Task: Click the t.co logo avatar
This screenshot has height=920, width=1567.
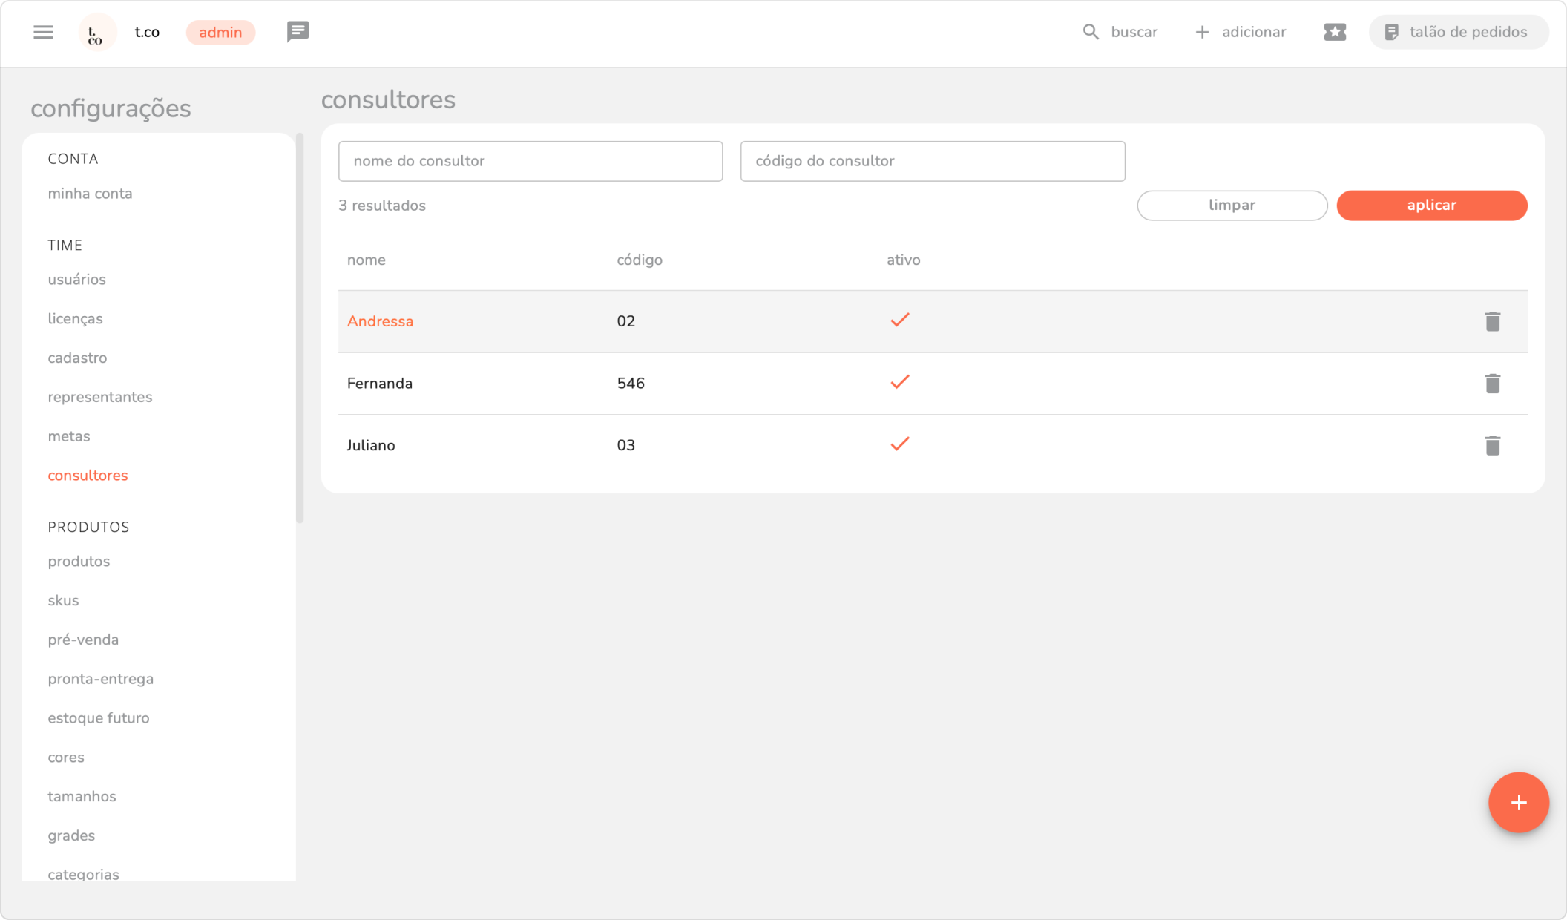Action: click(x=96, y=33)
